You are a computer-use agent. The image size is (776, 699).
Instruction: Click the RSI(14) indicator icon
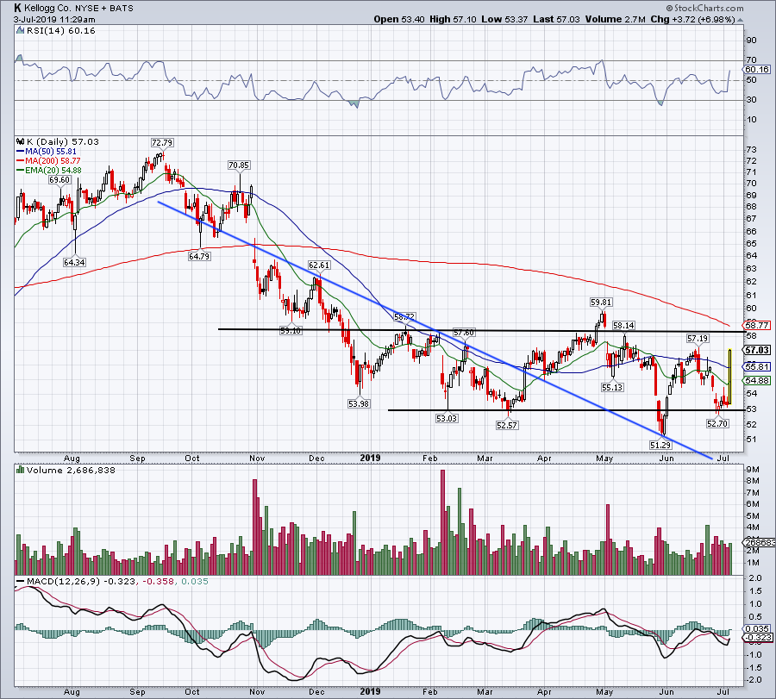pyautogui.click(x=20, y=31)
